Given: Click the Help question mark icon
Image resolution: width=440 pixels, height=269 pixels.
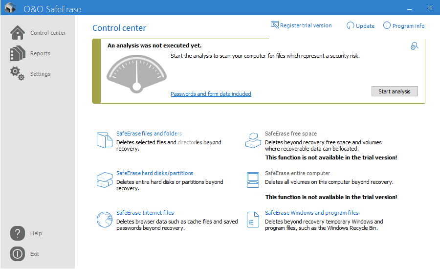Looking at the screenshot, I should [18, 233].
